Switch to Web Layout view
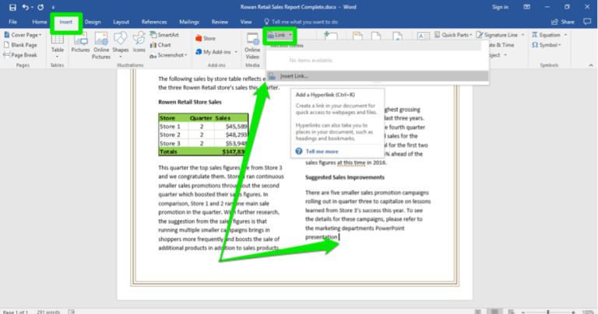Screen dimensions: 598x314 click(511, 312)
